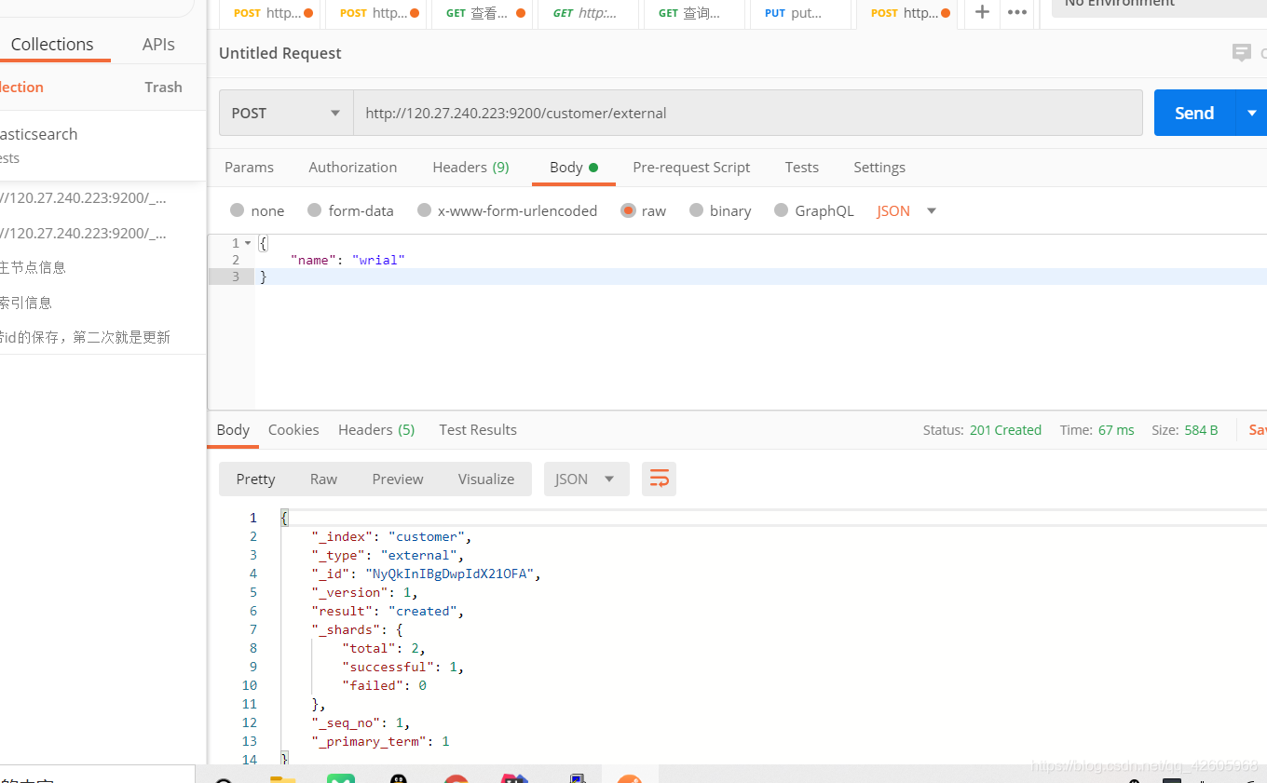Viewport: 1267px width, 783px height.
Task: Click the 67 ms response time
Action: (1116, 430)
